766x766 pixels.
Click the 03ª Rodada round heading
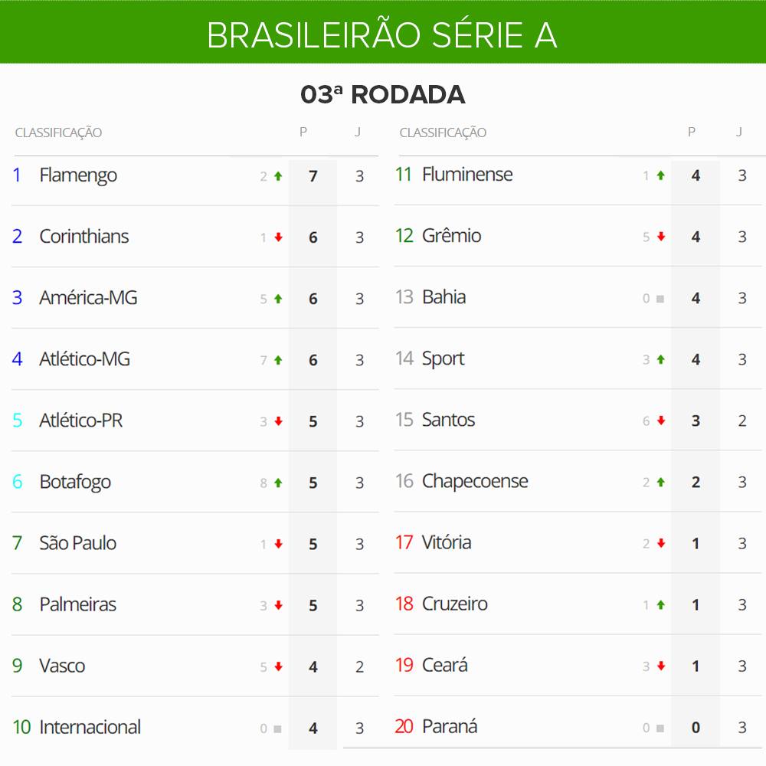point(383,94)
